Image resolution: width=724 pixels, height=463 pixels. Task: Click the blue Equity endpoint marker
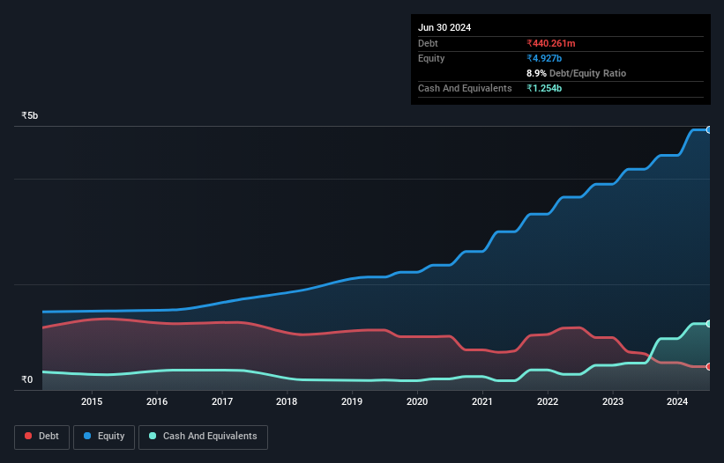709,130
